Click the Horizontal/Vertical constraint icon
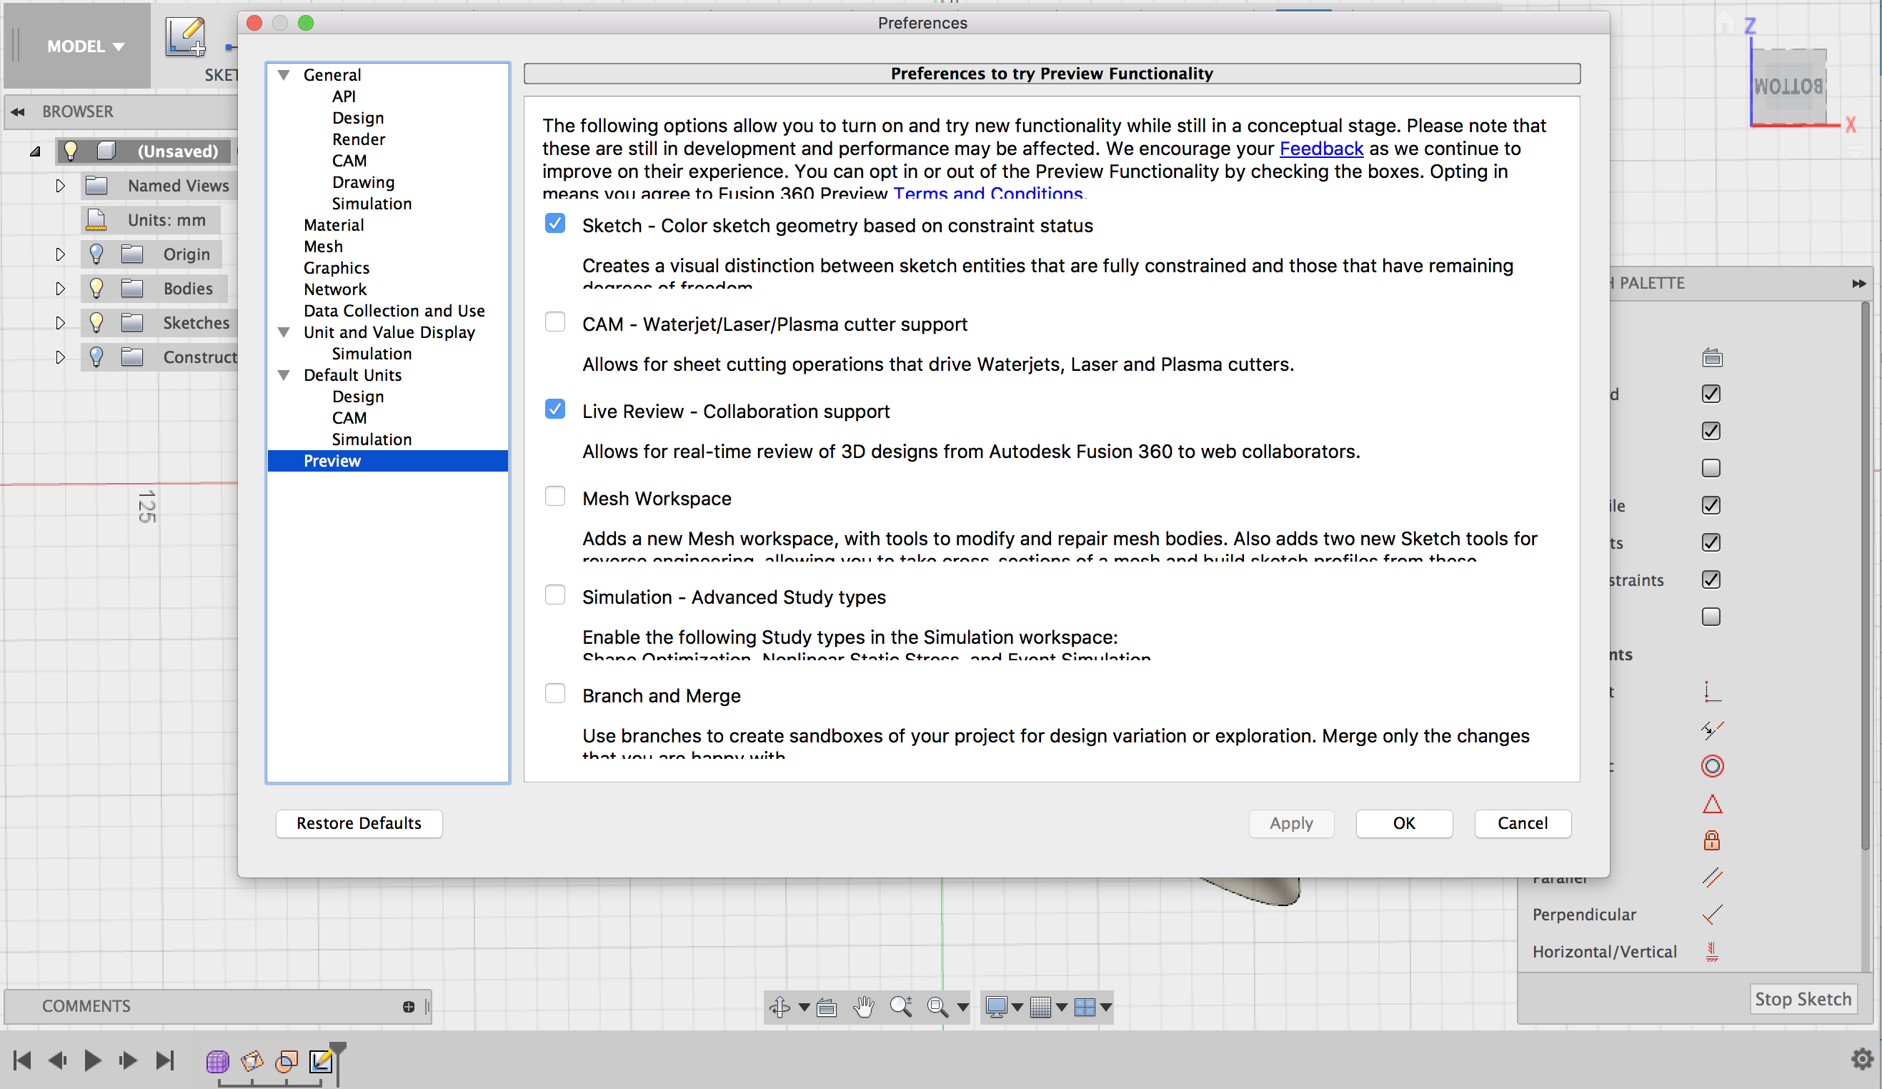The height and width of the screenshot is (1089, 1882). click(x=1712, y=952)
